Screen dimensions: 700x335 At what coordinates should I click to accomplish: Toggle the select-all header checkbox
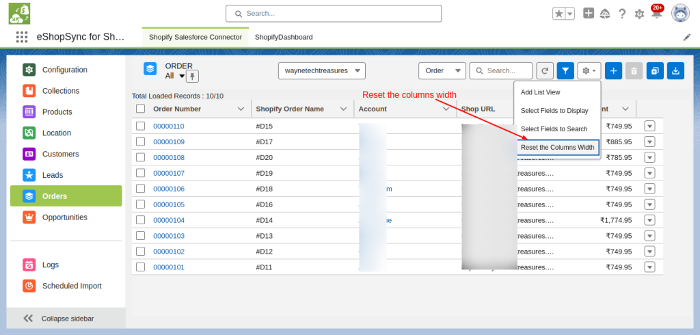pyautogui.click(x=140, y=109)
